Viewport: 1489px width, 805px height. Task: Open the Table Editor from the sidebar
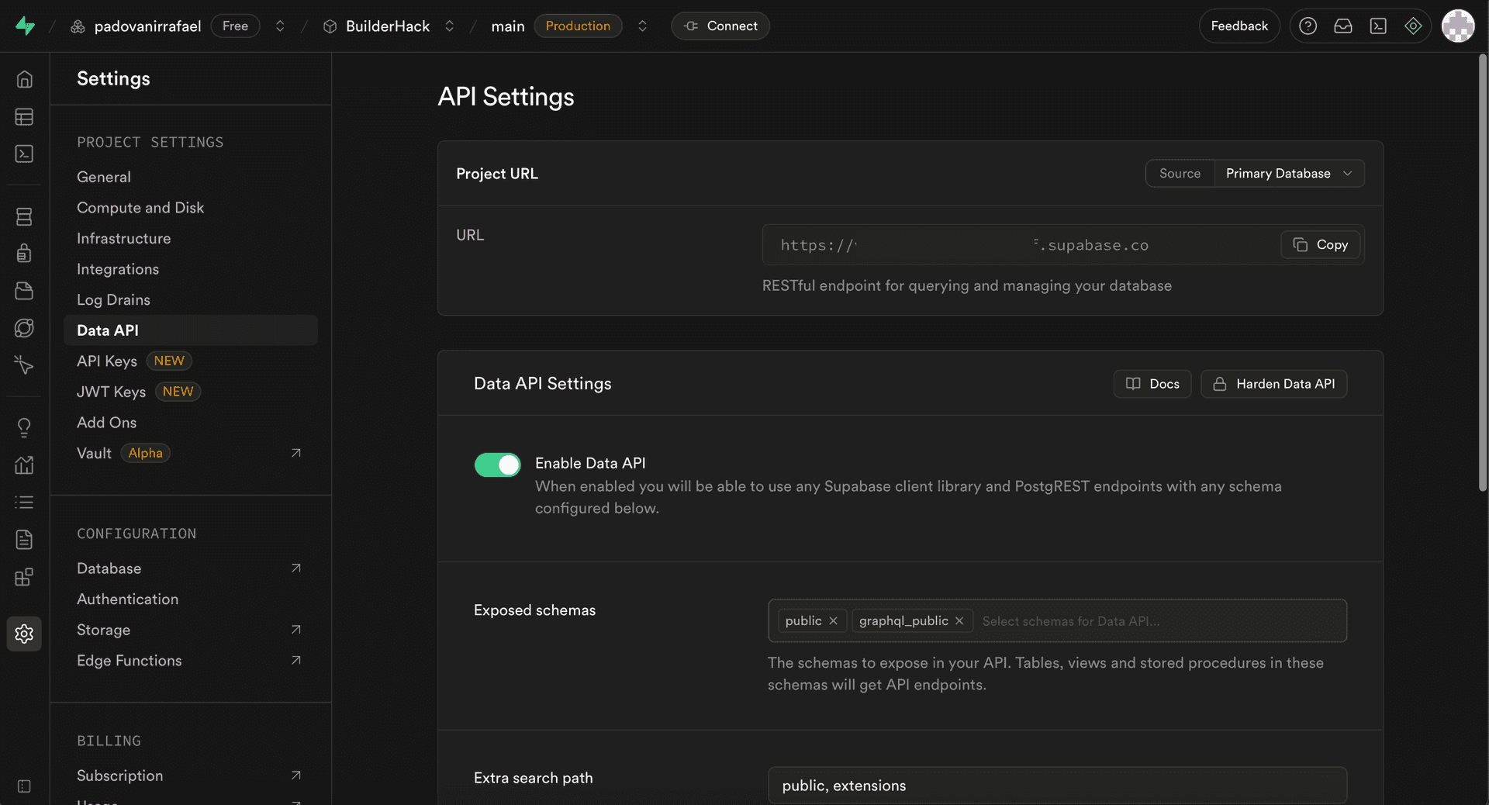[24, 116]
